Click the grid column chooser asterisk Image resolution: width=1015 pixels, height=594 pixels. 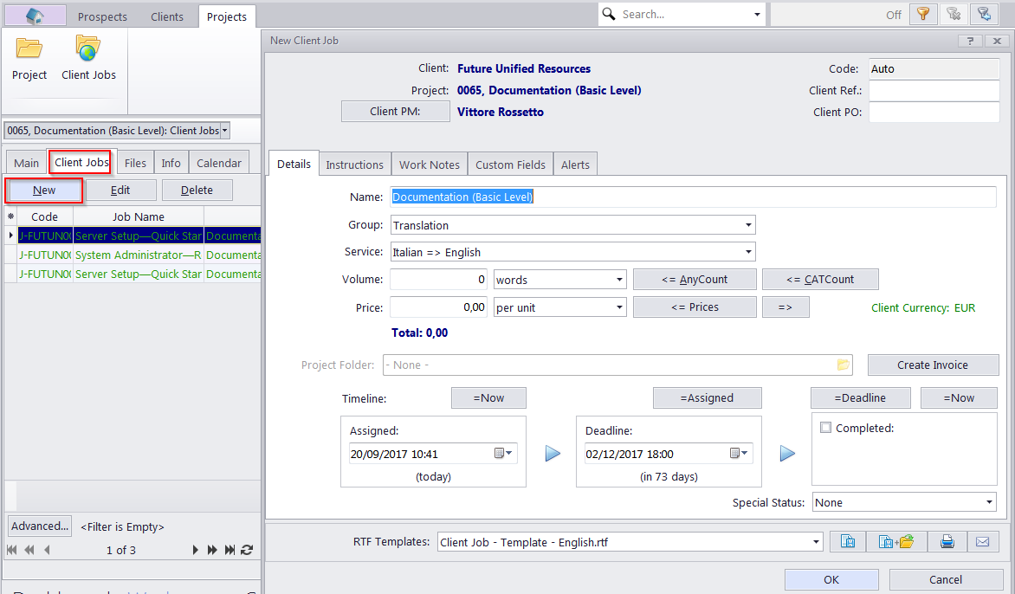point(11,216)
